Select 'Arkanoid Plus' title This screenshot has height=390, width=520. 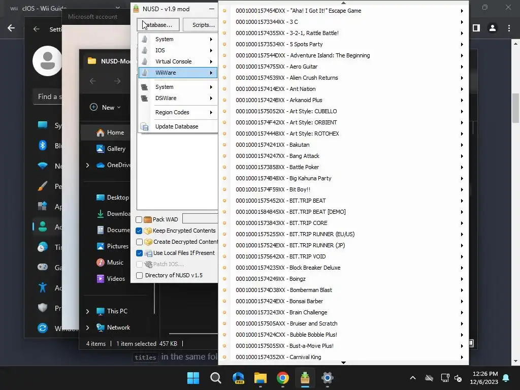(x=306, y=100)
